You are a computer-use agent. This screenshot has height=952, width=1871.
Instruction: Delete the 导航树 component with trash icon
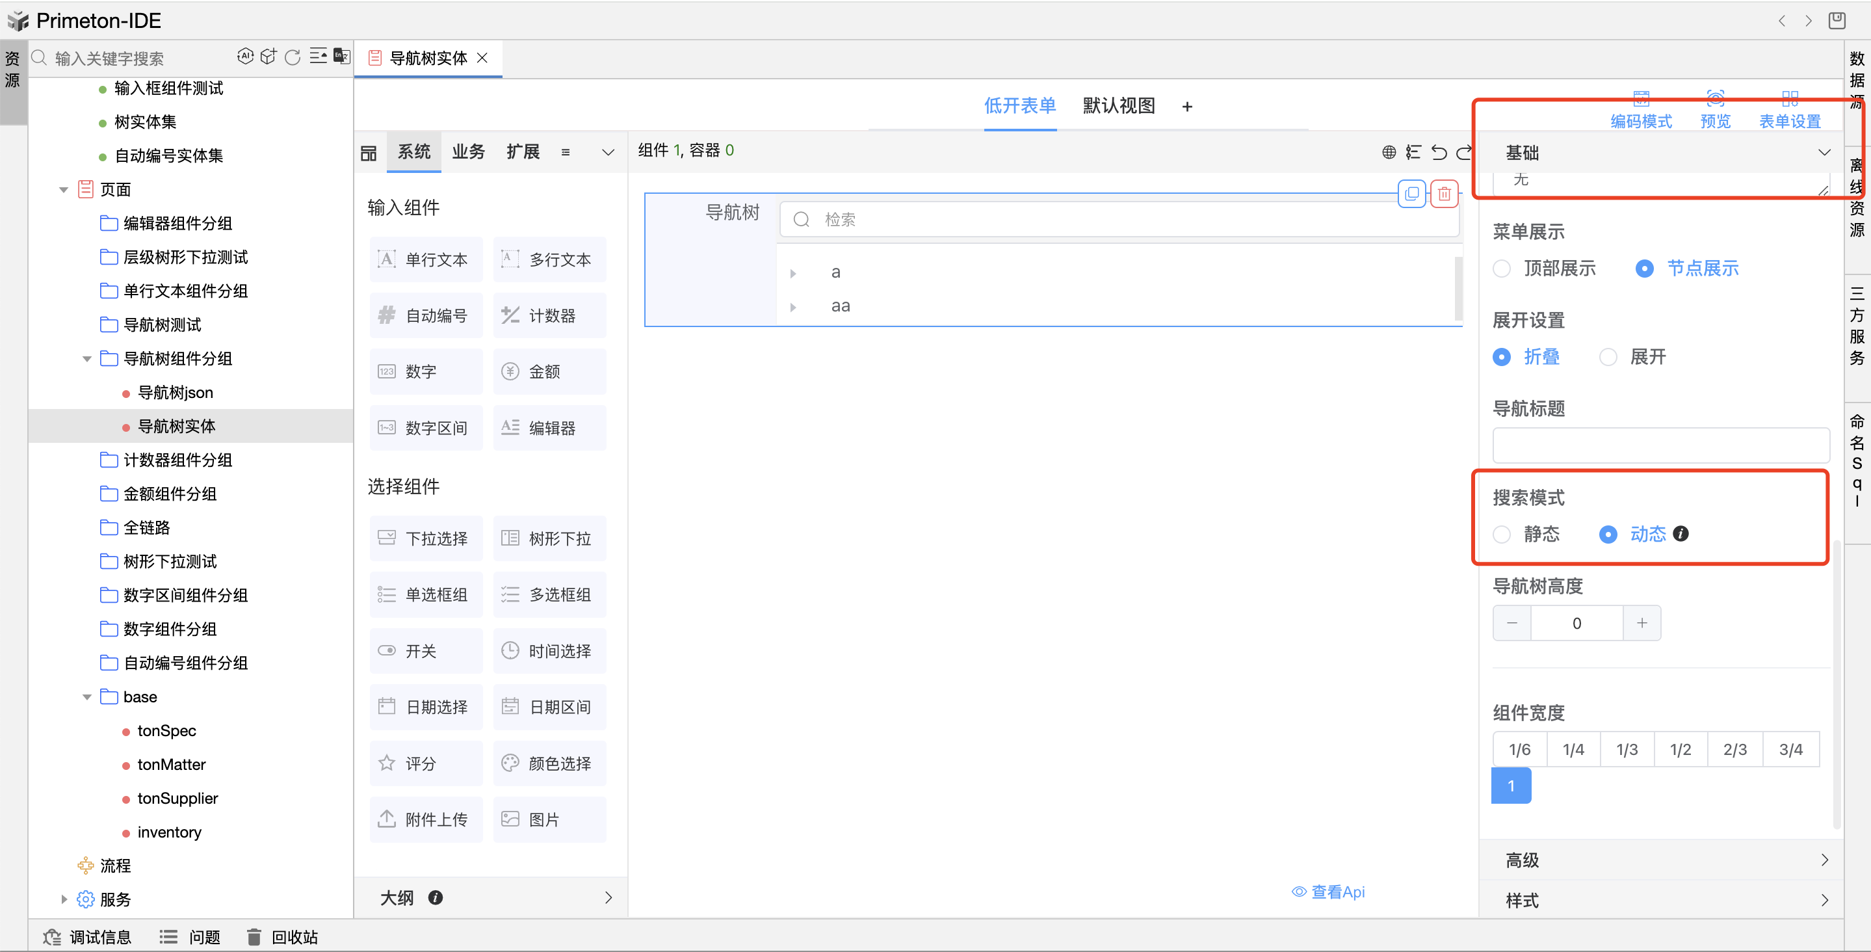pos(1444,193)
